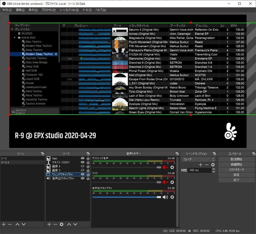The image size is (256, 234).
Task: Unmute the デスクトップ音声 channel
Action: tap(165, 167)
